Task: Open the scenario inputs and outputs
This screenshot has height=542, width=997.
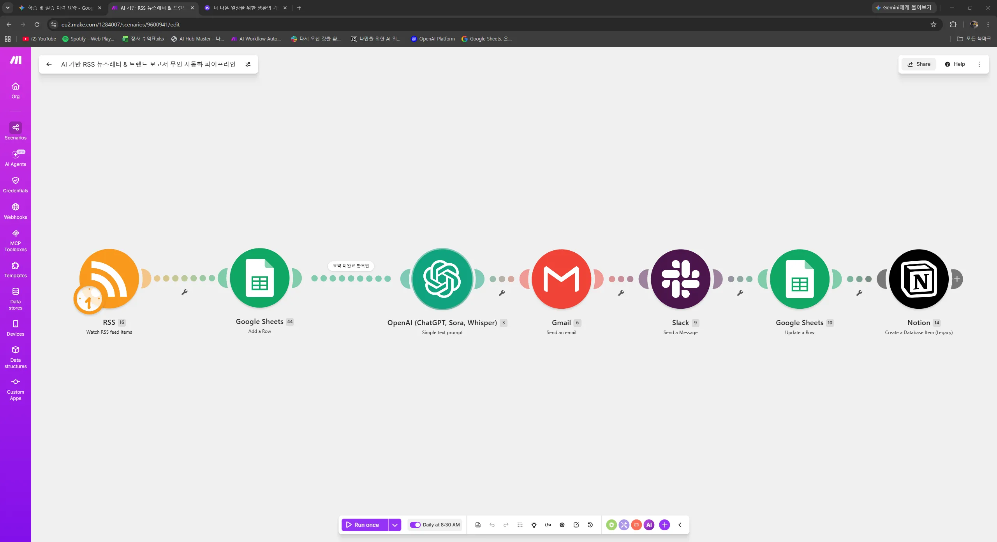Action: [x=548, y=525]
